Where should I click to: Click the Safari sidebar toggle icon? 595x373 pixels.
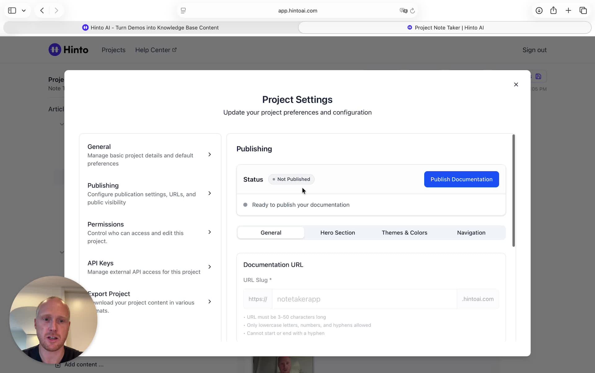[12, 11]
